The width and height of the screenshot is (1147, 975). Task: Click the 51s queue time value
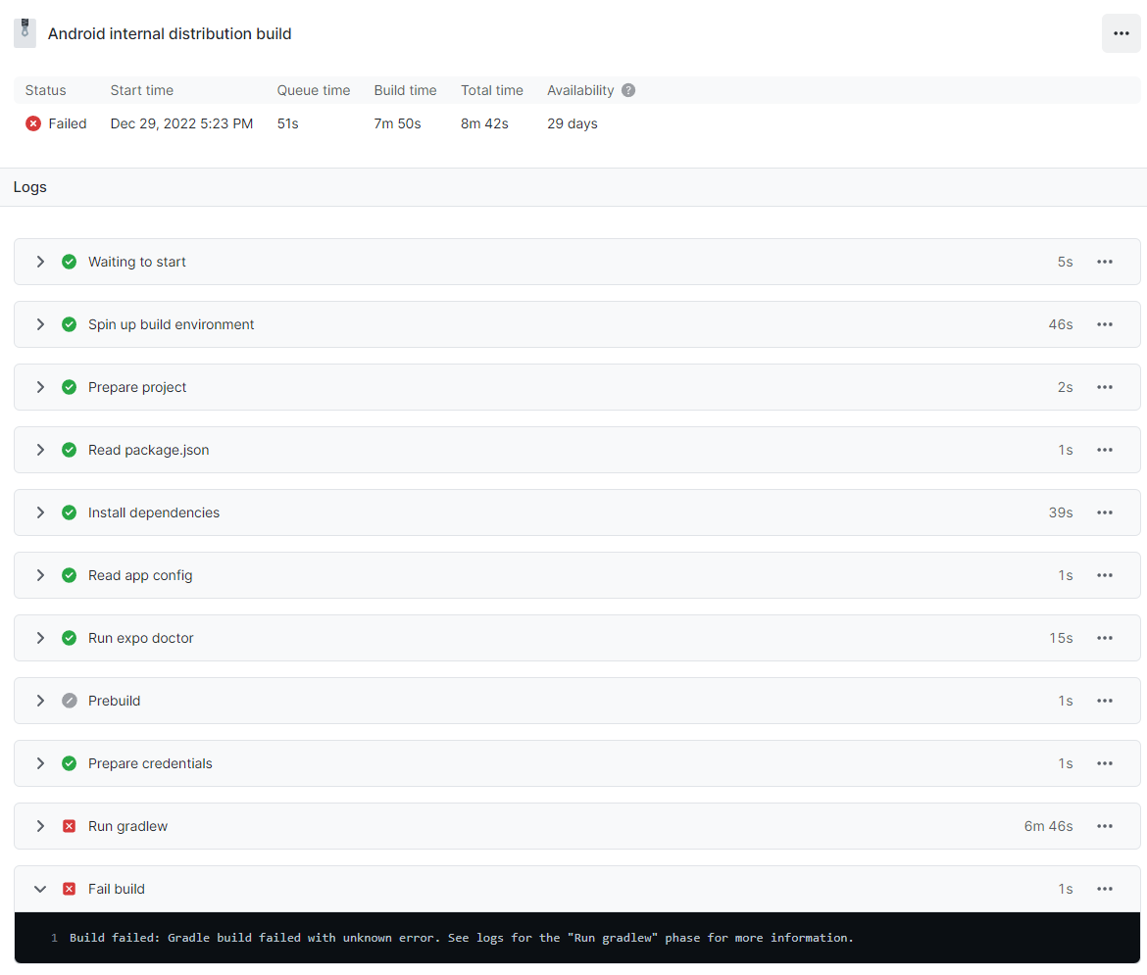287,123
